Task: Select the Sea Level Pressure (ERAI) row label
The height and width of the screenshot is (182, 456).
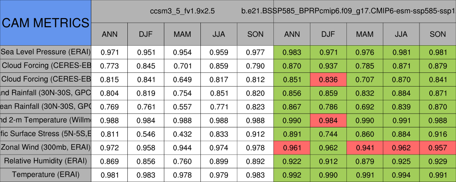Action: 45,52
